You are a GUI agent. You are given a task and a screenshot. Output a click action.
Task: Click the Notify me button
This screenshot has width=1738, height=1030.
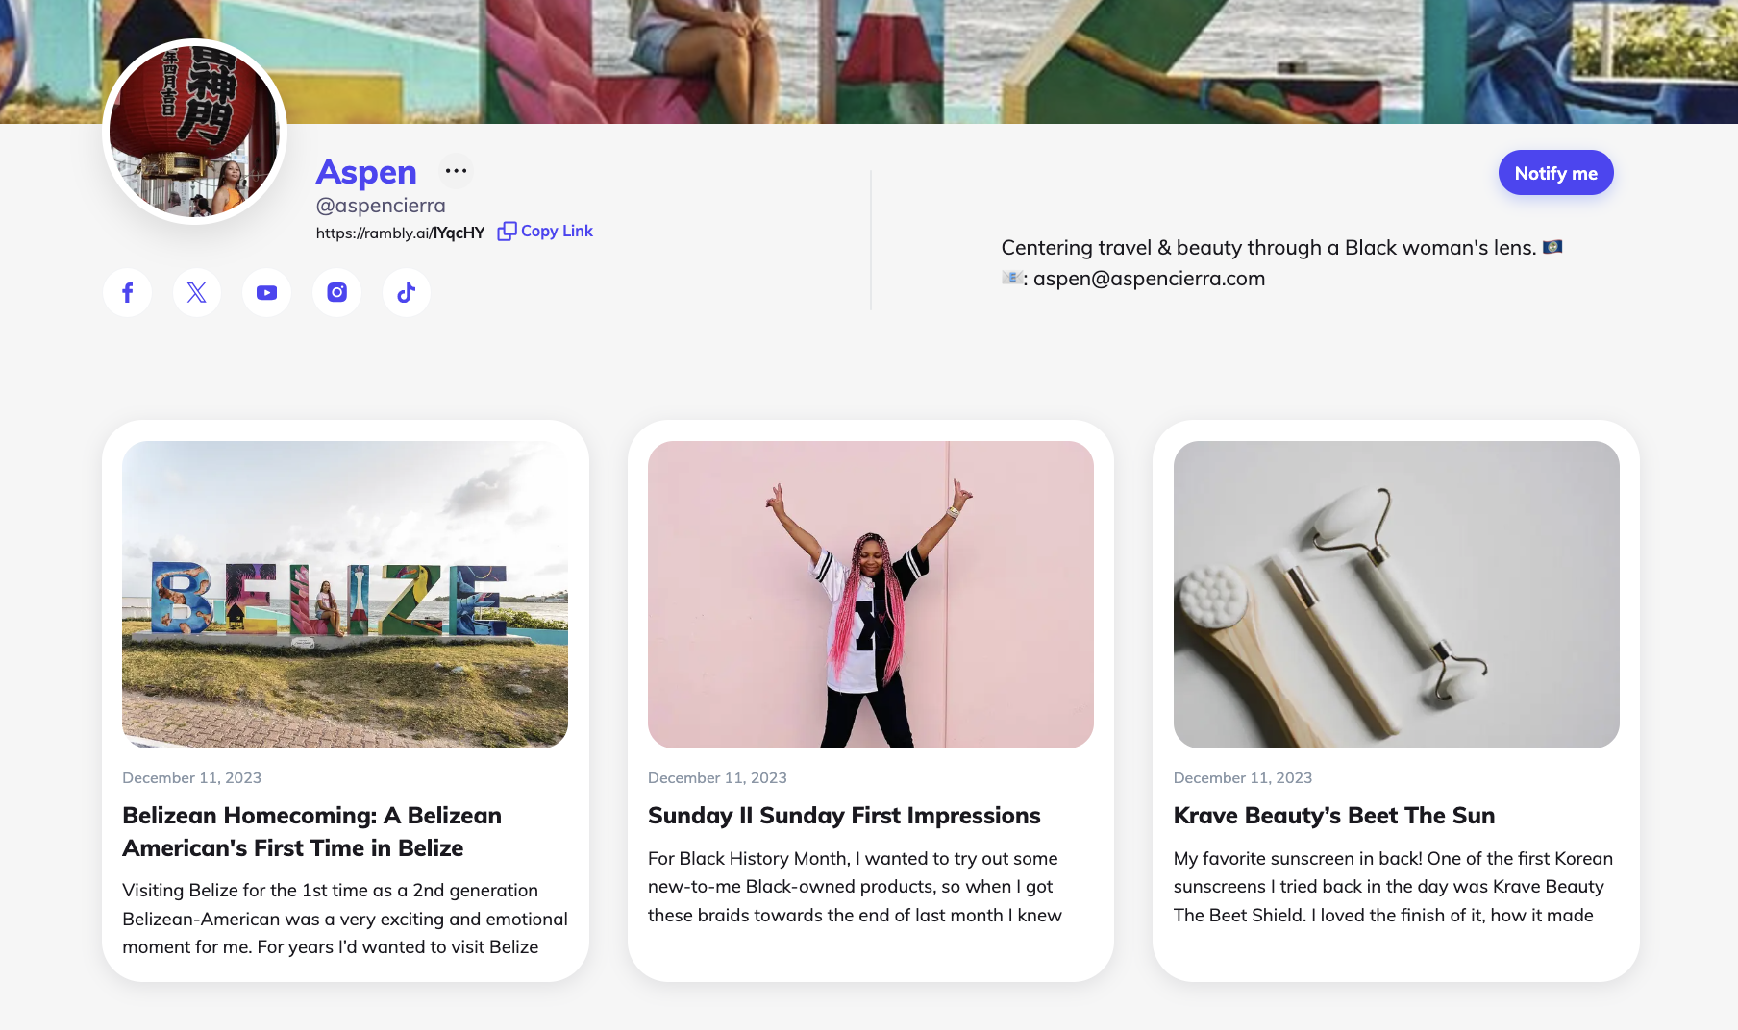click(1555, 173)
